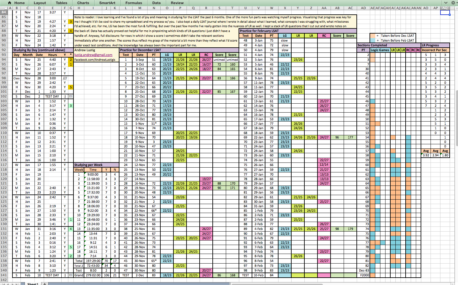Select the 'Logic Games' header cell
The image size is (458, 285).
click(x=380, y=50)
